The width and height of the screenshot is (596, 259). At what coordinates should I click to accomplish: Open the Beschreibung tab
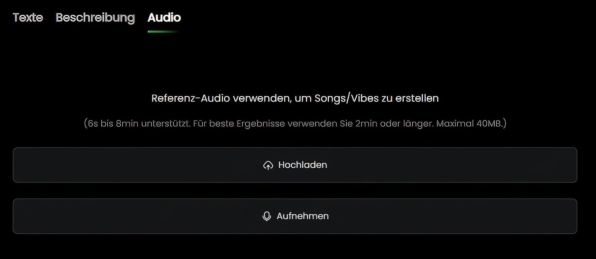(x=95, y=17)
